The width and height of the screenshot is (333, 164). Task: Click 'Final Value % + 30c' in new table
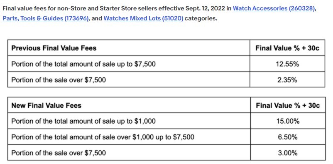[x=288, y=105]
